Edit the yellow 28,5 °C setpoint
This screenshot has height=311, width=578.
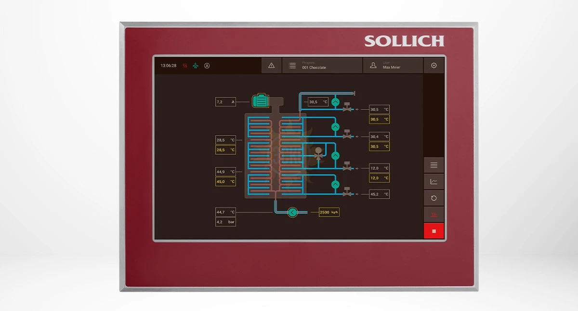pos(225,150)
